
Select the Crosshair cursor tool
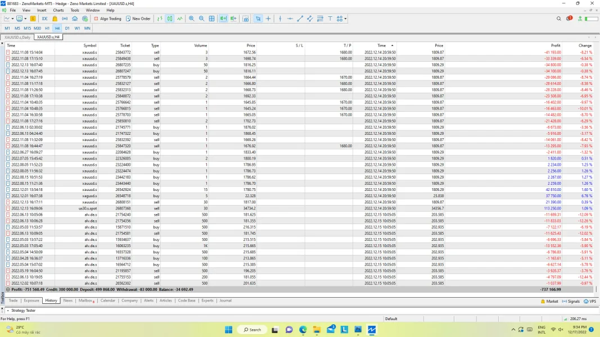pyautogui.click(x=268, y=19)
